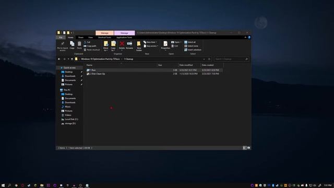Click the Pin to Quick access icon
The height and width of the screenshot is (188, 334).
63,44
